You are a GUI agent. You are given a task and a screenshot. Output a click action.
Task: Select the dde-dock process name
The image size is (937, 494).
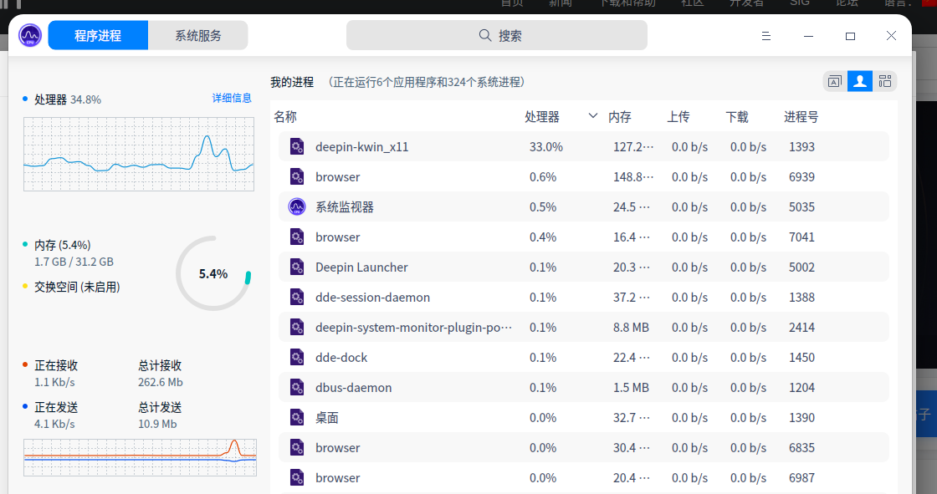coord(341,357)
